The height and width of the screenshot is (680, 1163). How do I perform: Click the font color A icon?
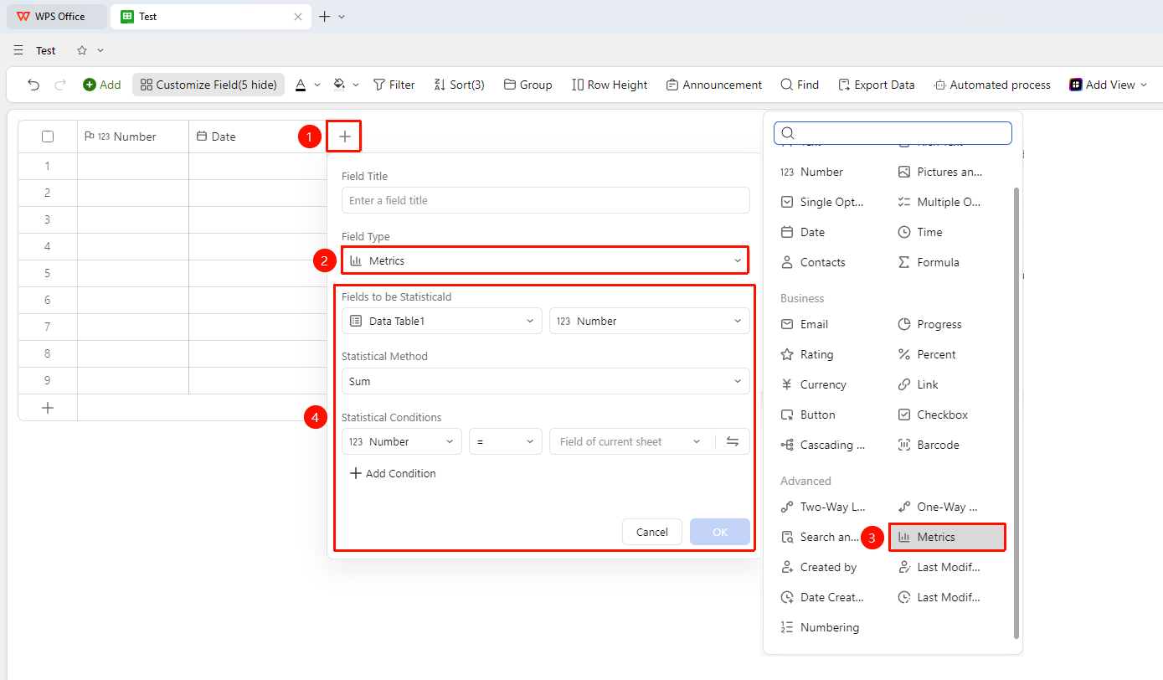(301, 85)
